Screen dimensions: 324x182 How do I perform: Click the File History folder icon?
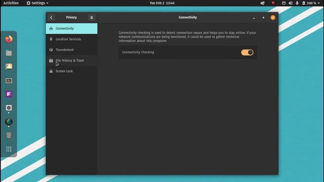tap(51, 61)
